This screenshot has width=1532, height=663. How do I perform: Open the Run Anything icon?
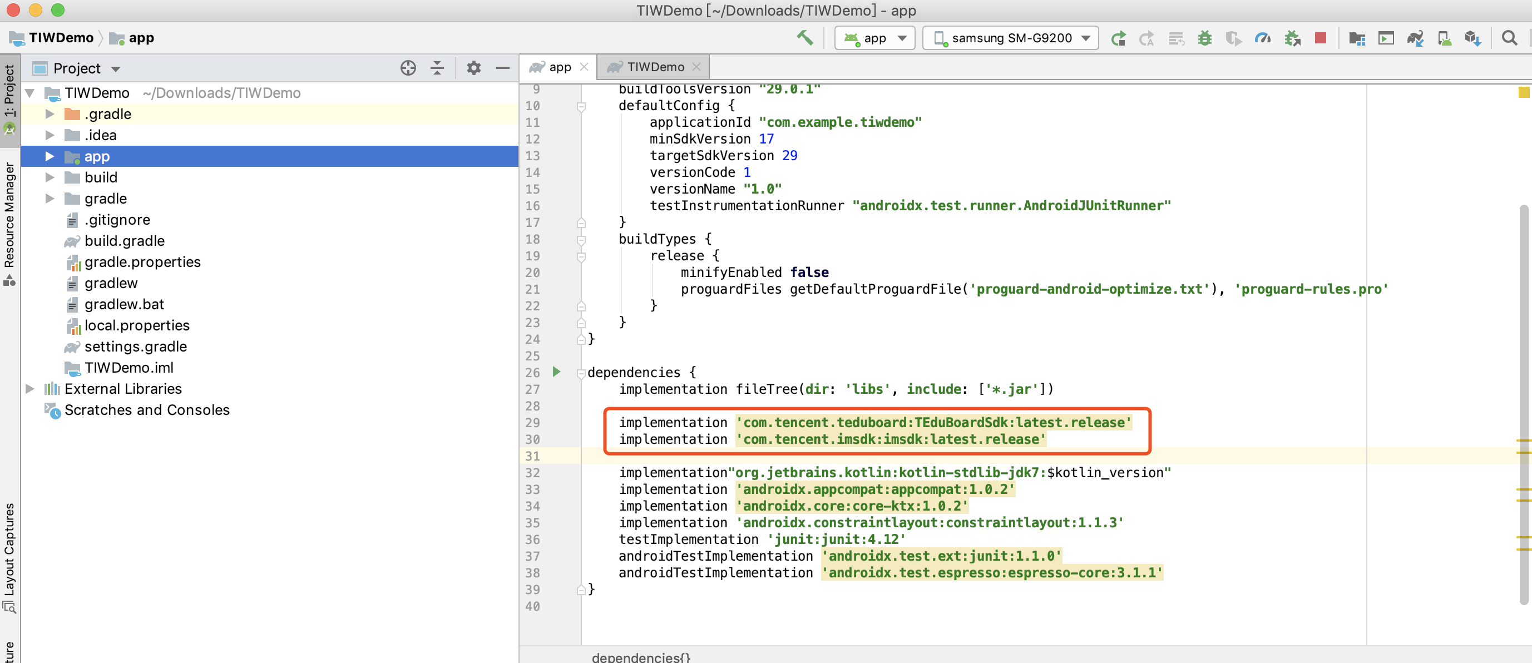coord(1386,38)
